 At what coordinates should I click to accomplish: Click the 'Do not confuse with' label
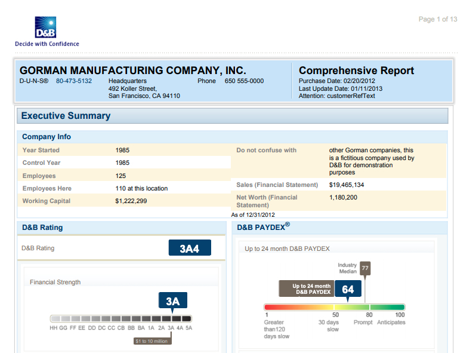pos(267,150)
